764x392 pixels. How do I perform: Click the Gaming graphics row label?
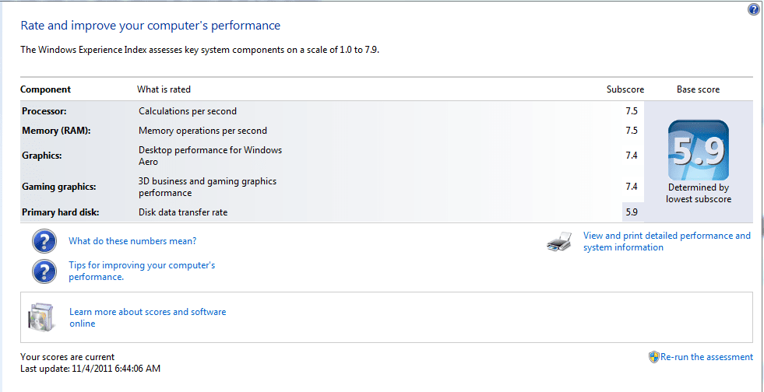[x=59, y=187]
